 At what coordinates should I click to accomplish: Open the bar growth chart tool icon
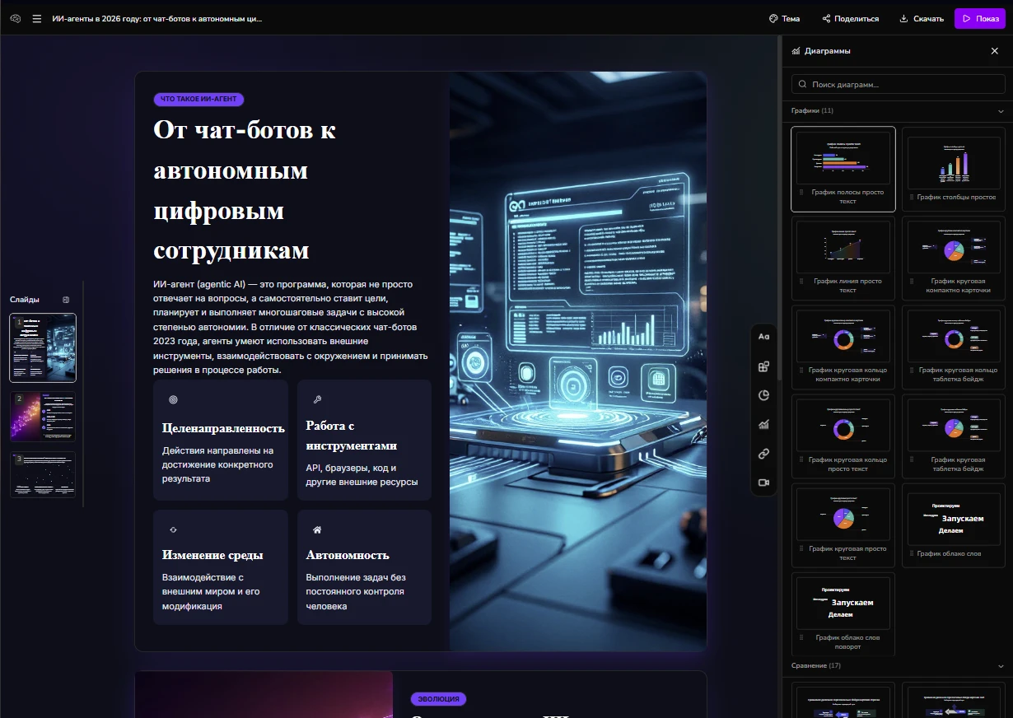763,425
